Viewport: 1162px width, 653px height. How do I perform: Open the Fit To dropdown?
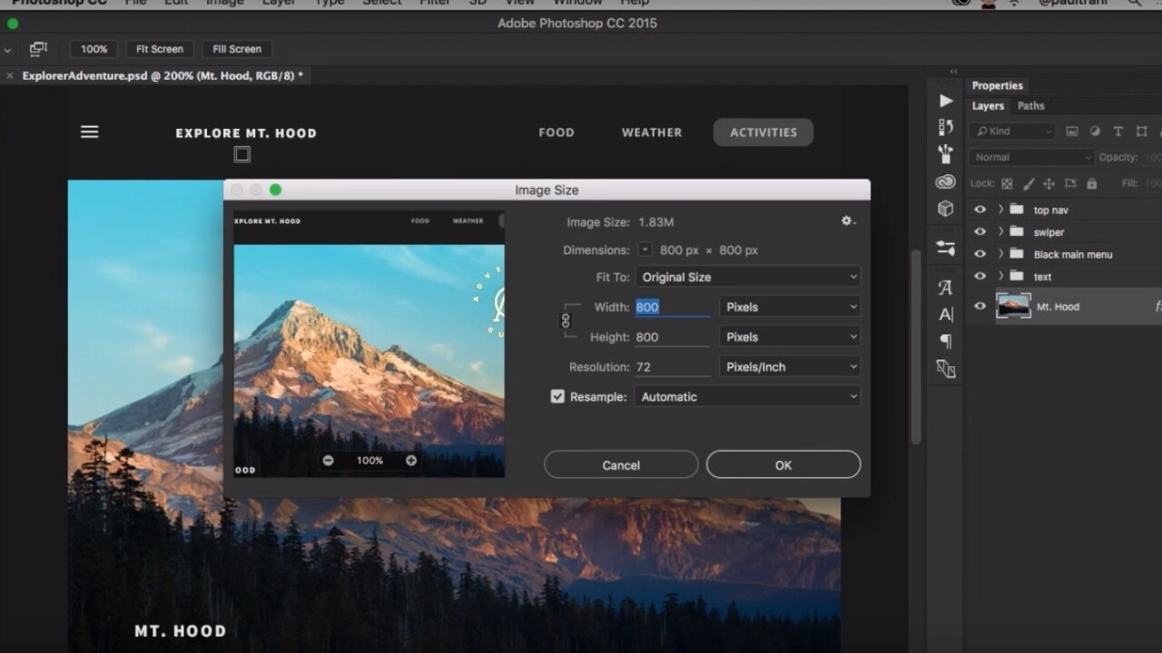(x=747, y=278)
